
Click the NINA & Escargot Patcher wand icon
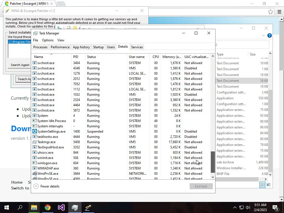point(7,11)
